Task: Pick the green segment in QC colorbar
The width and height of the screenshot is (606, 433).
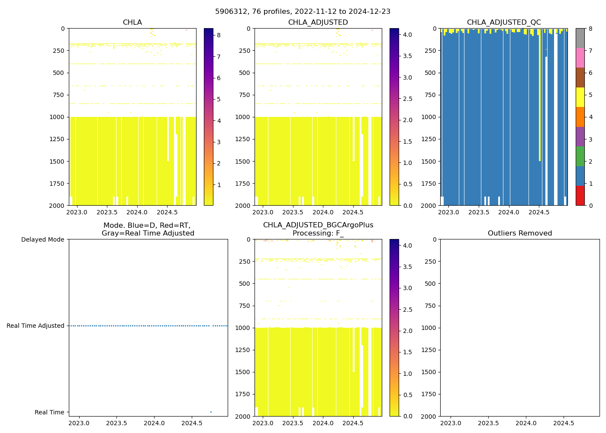Action: pyautogui.click(x=580, y=156)
